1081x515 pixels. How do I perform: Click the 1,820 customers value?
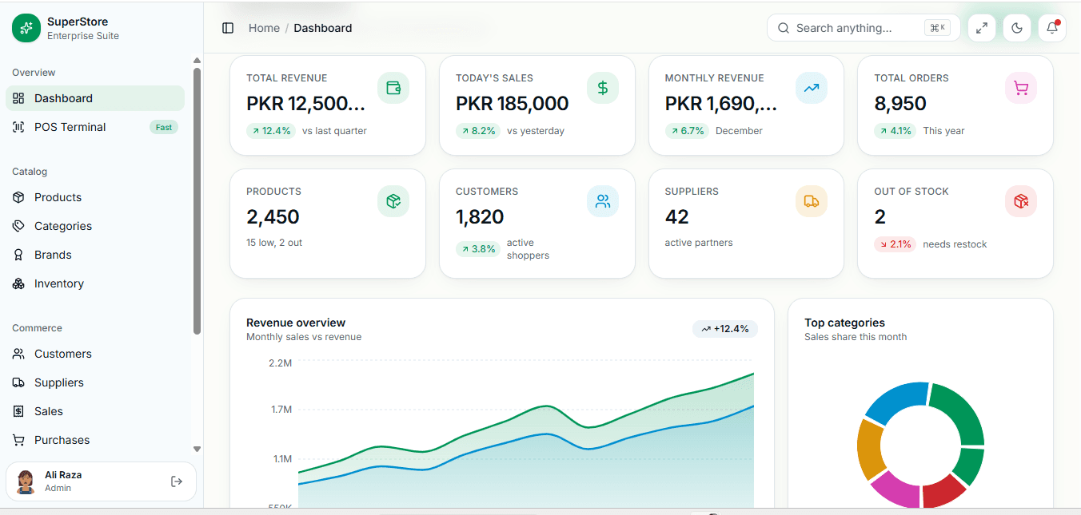480,217
